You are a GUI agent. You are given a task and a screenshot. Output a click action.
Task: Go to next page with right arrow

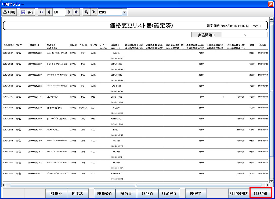(x=69, y=12)
